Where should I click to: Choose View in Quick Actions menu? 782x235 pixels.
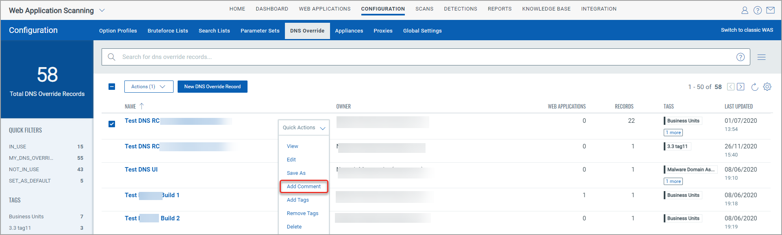[293, 146]
